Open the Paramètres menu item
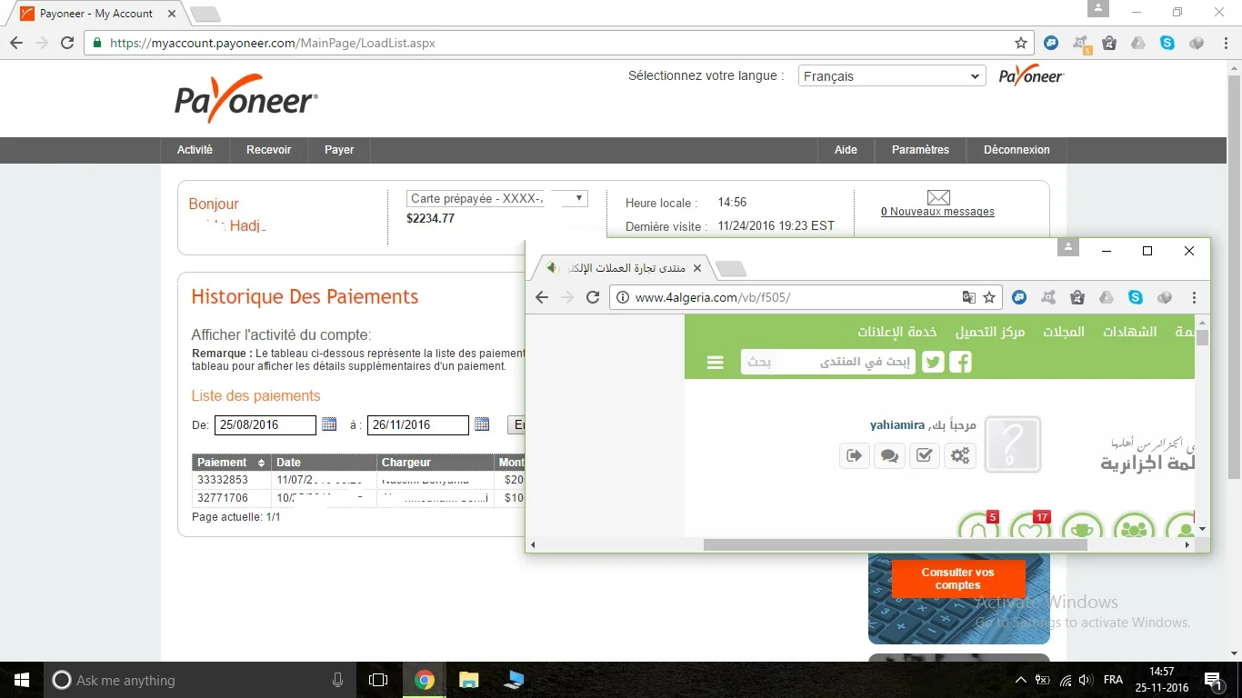Image resolution: width=1242 pixels, height=698 pixels. tap(920, 150)
